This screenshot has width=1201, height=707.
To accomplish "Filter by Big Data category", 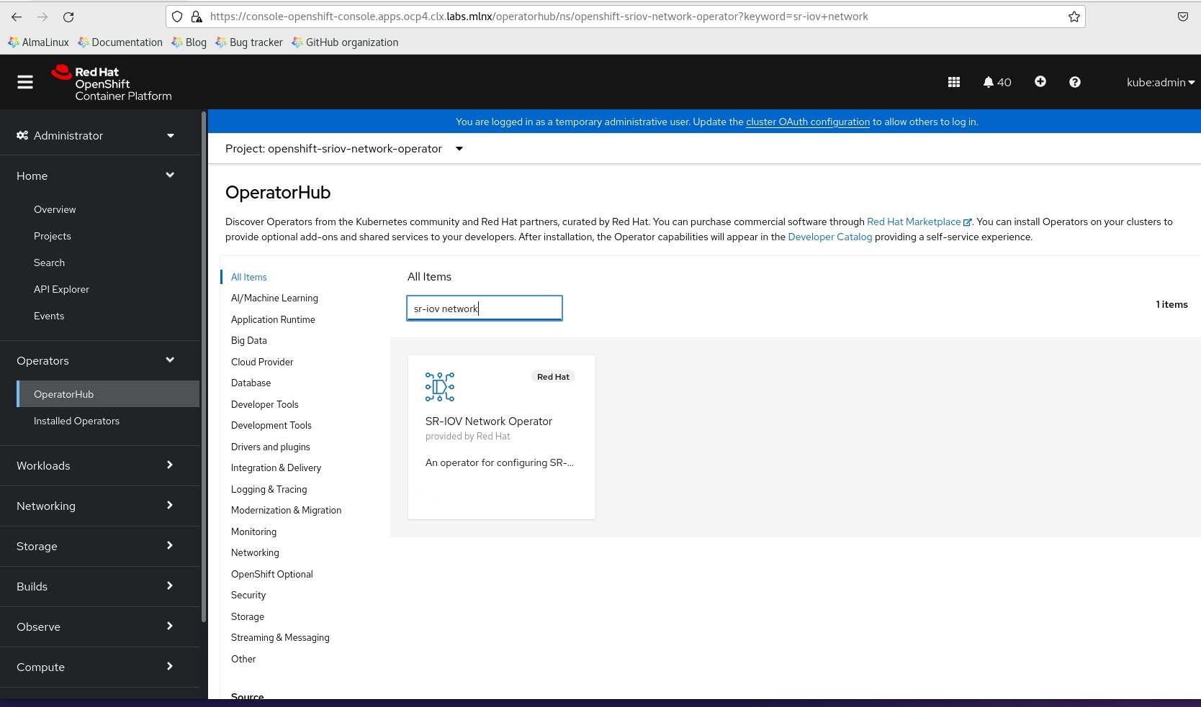I will [248, 340].
